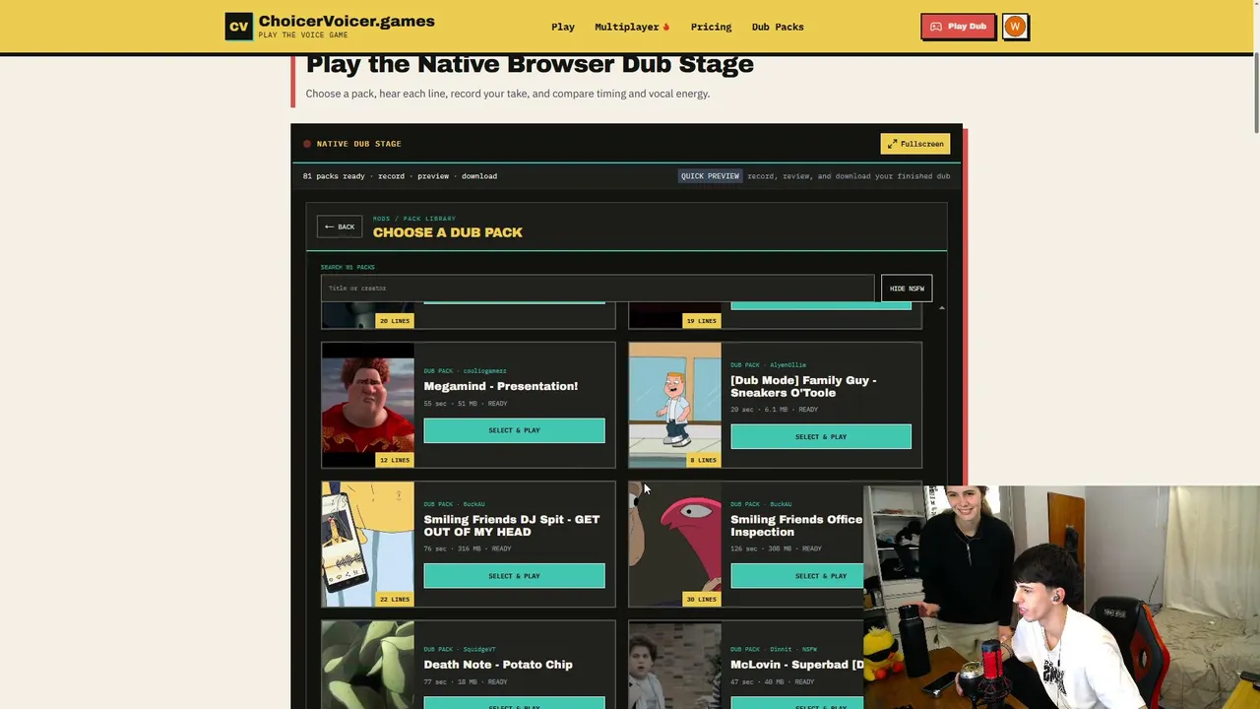Click the "Death Note - Potato Chip" title

(498, 665)
